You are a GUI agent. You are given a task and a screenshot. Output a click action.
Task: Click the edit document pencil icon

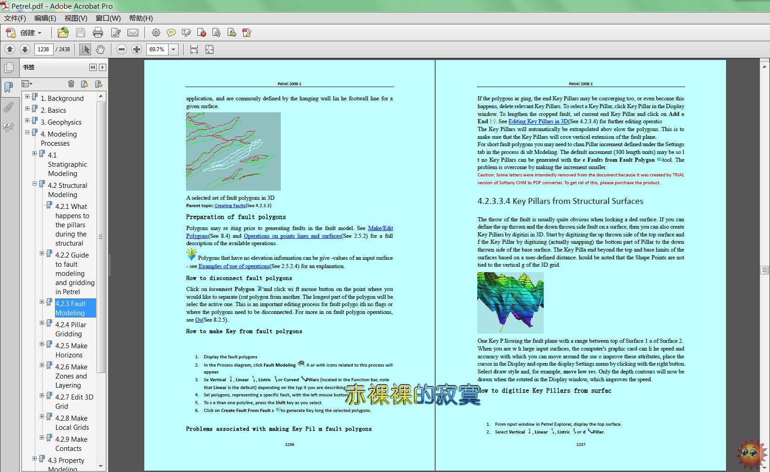tap(116, 33)
